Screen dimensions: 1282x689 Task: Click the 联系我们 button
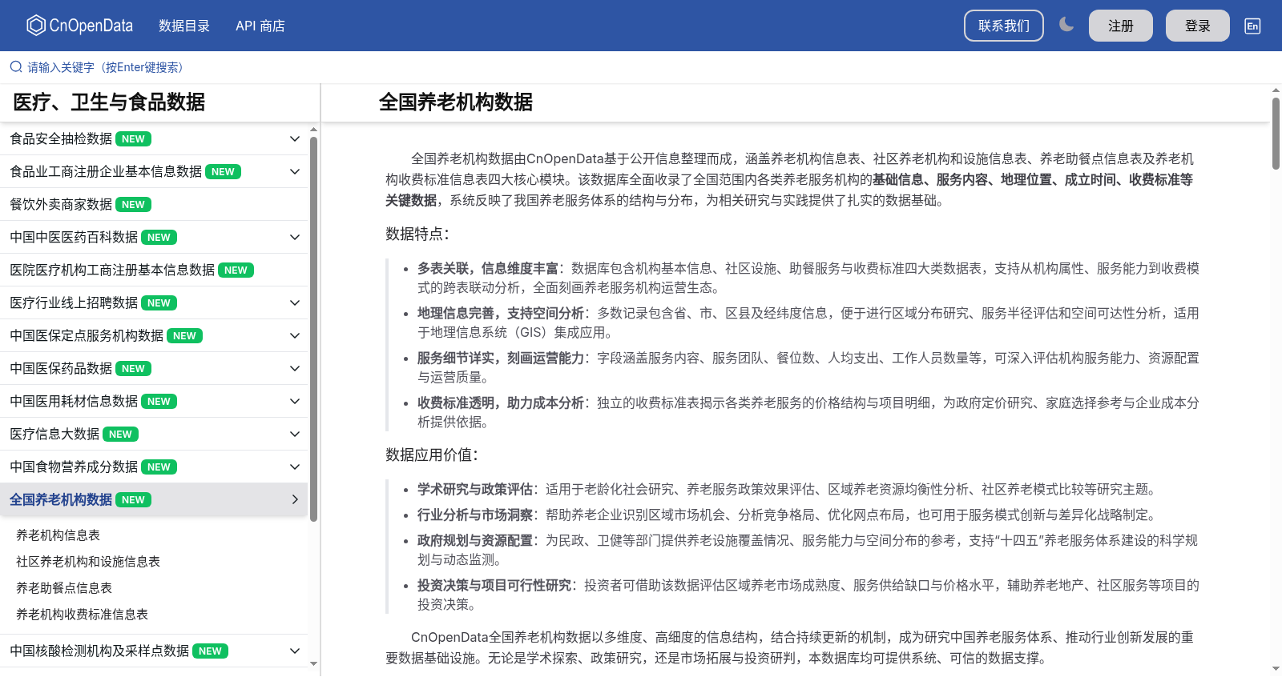coord(1004,26)
